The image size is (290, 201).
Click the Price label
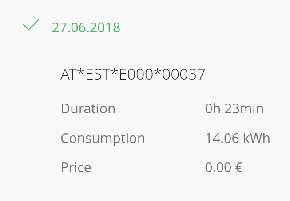(x=75, y=168)
